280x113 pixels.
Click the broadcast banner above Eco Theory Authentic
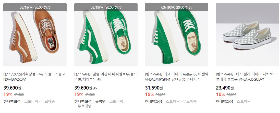[x=177, y=7]
